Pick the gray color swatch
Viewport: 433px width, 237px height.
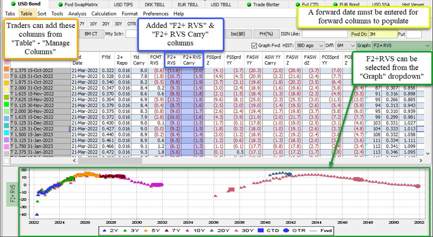click(x=6, y=154)
